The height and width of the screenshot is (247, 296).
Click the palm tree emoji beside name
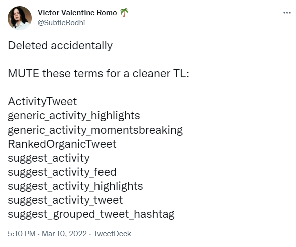tap(124, 13)
